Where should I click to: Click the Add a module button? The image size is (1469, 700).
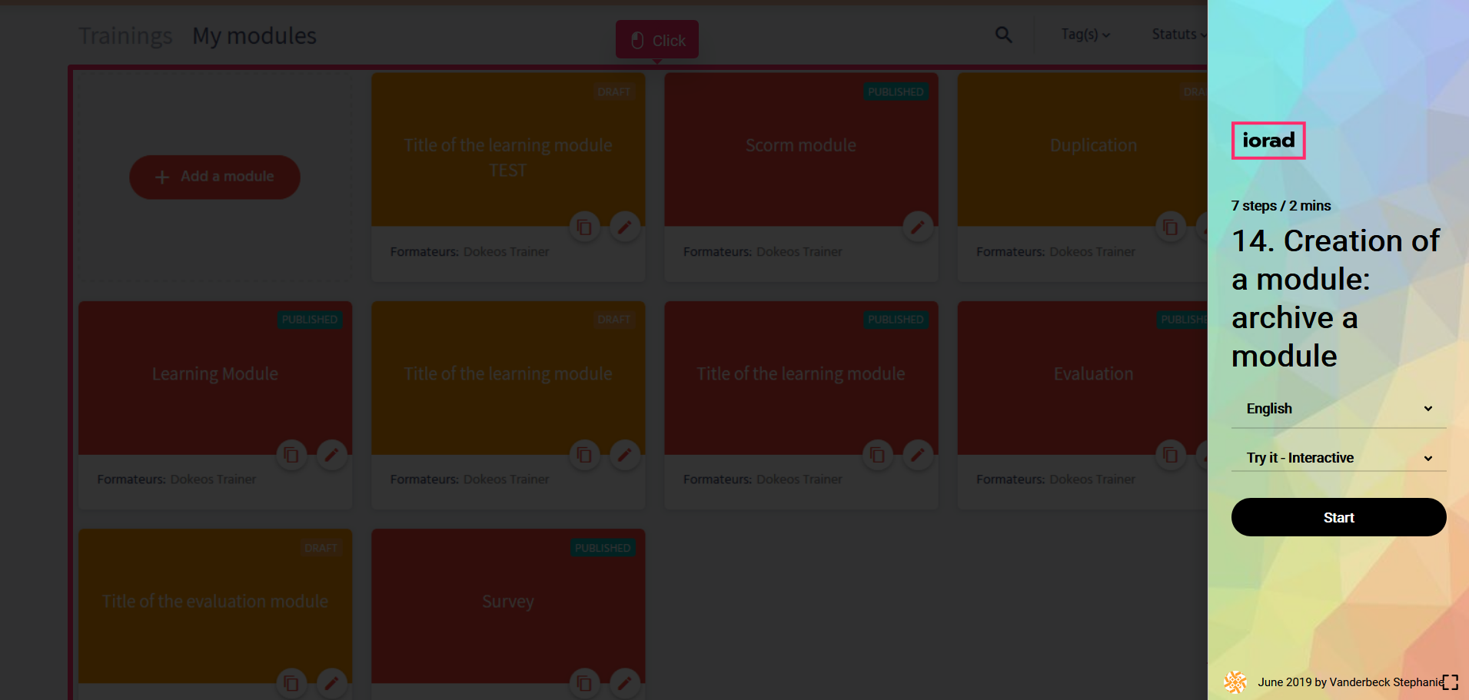[x=214, y=177]
